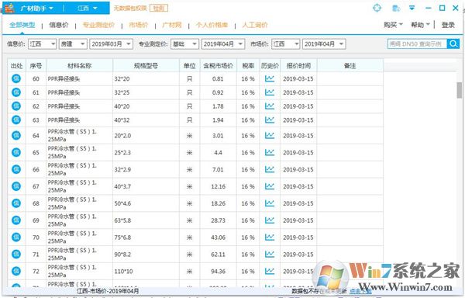Click the 规格型号 column header

click(x=146, y=66)
